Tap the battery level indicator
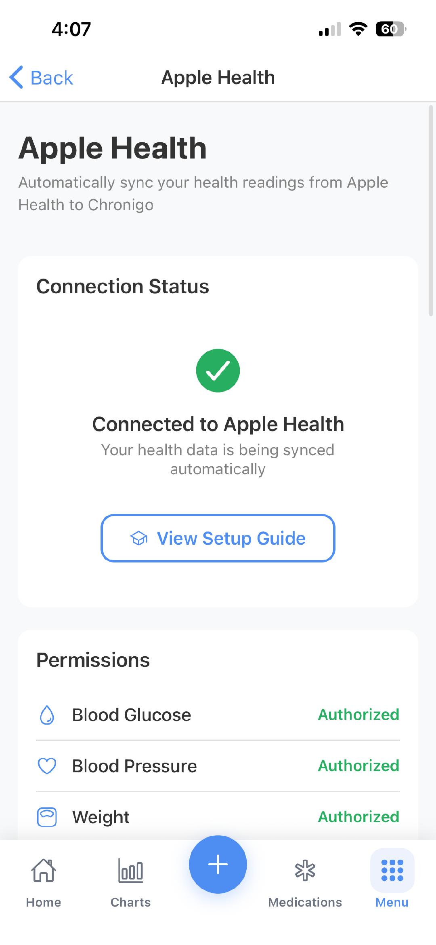Viewport: 436px width, 945px height. point(390,29)
